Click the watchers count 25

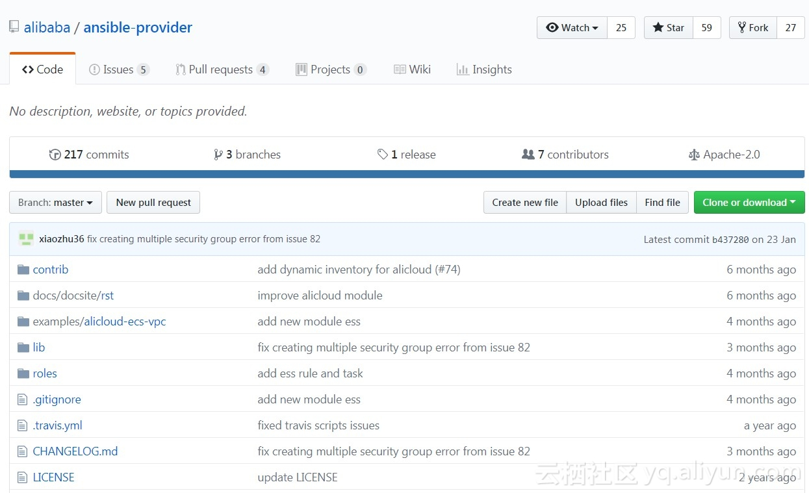621,27
